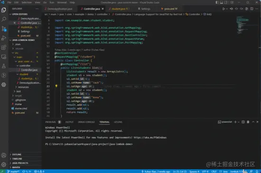Click the code minimap preview
This screenshot has width=261, height=173.
point(242,25)
